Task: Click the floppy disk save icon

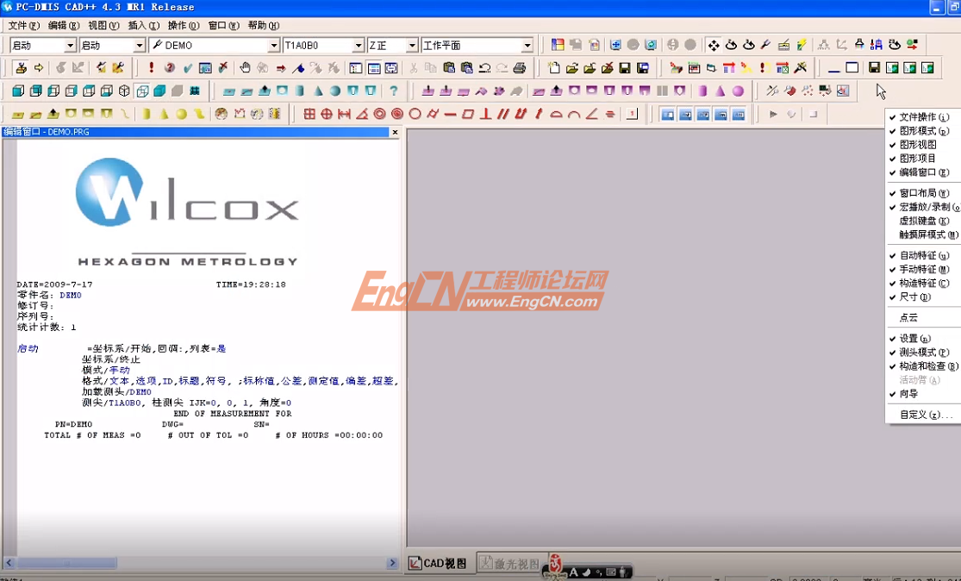Action: tap(625, 67)
